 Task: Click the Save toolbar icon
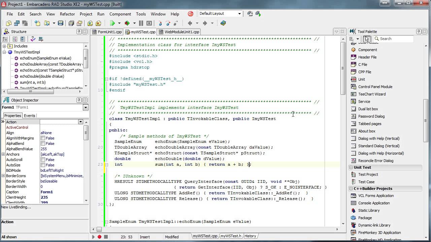(61, 23)
